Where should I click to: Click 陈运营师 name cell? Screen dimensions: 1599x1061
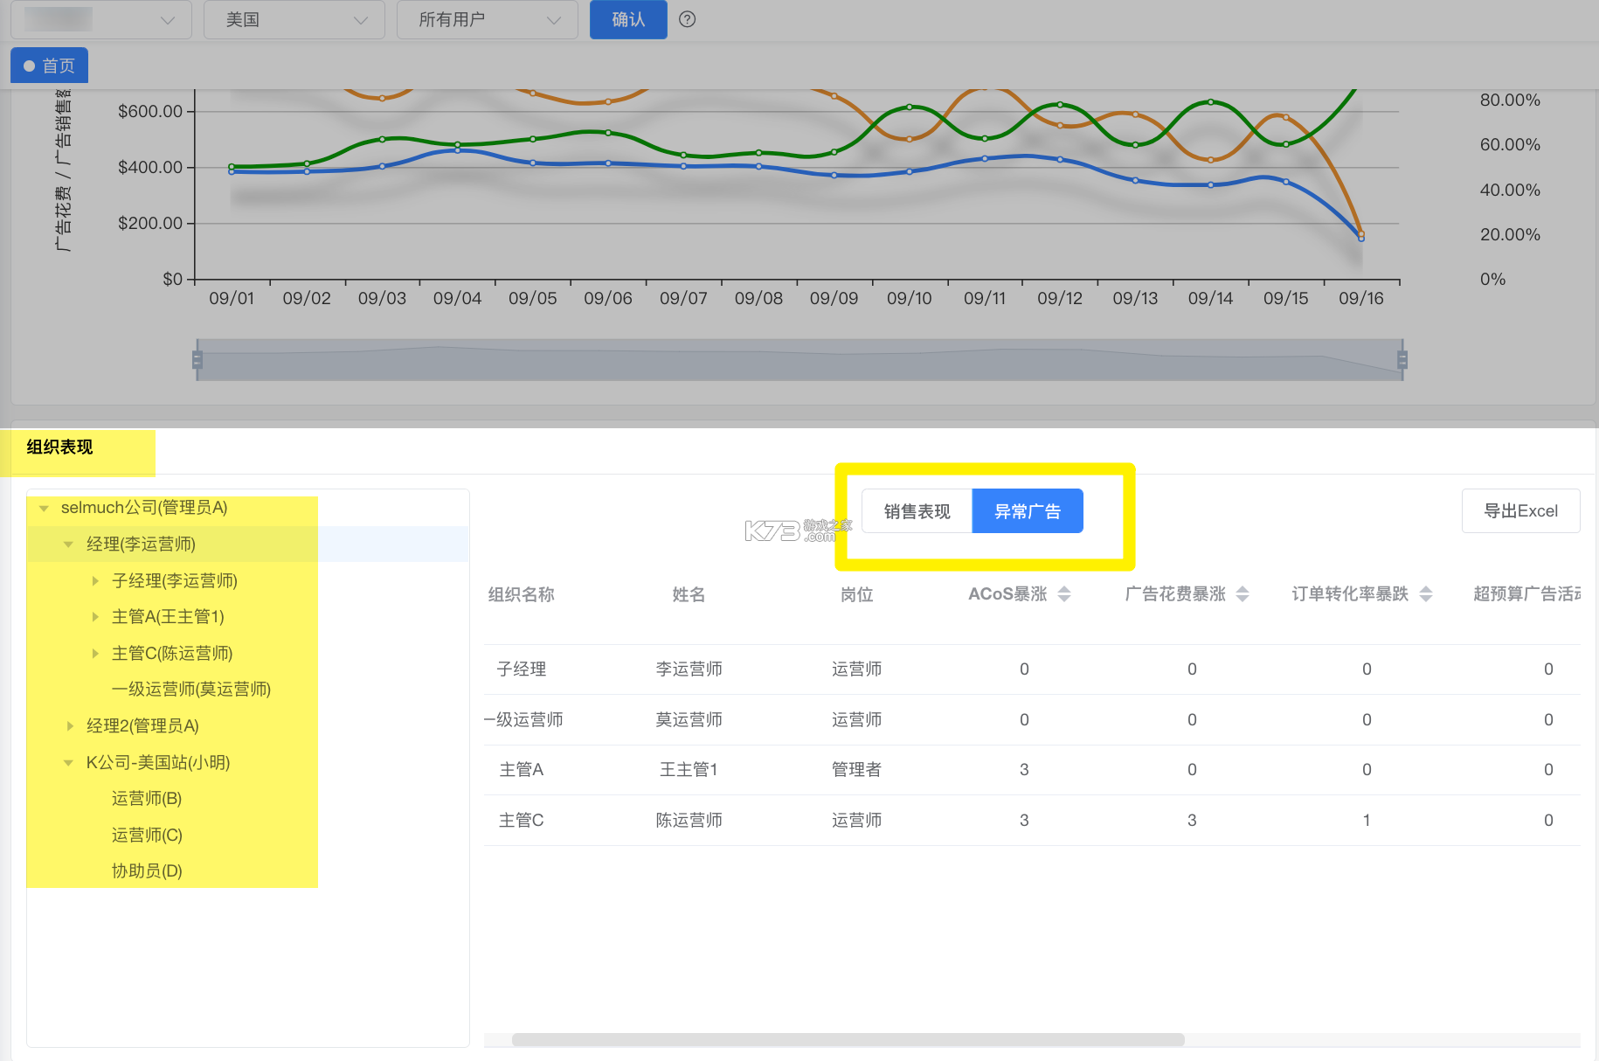click(689, 821)
